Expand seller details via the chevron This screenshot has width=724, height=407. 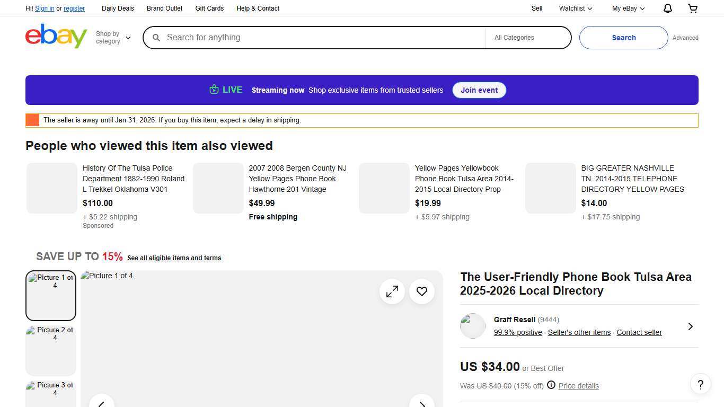pyautogui.click(x=691, y=326)
